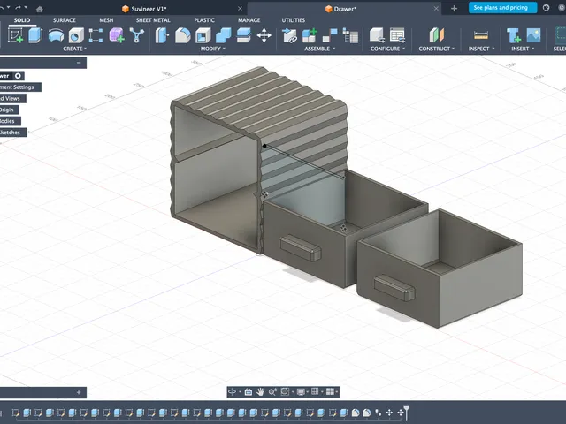Click the Orbit navigation icon
Screen dimensions: 566x424
coord(232,391)
